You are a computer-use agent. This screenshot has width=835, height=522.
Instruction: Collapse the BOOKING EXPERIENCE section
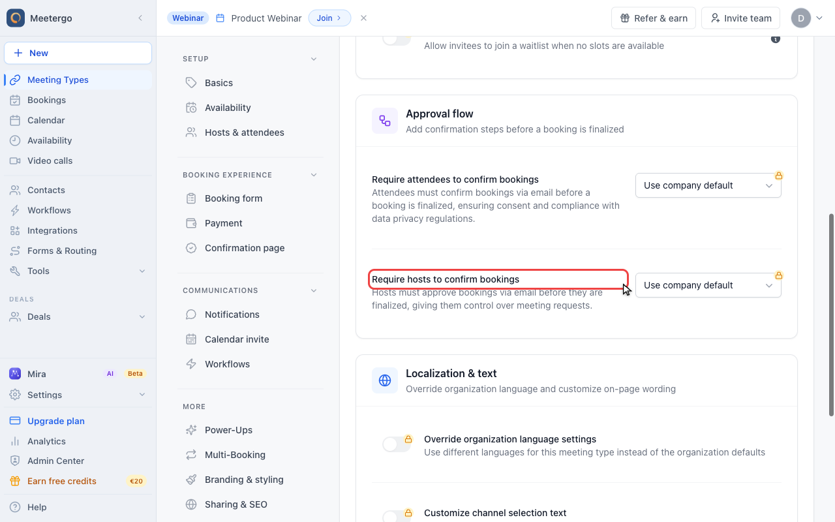click(x=314, y=175)
